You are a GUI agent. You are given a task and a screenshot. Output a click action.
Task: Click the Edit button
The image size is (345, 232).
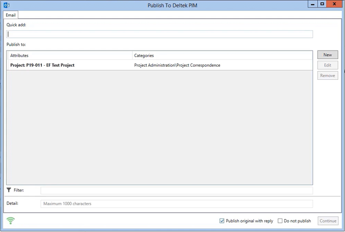click(327, 65)
